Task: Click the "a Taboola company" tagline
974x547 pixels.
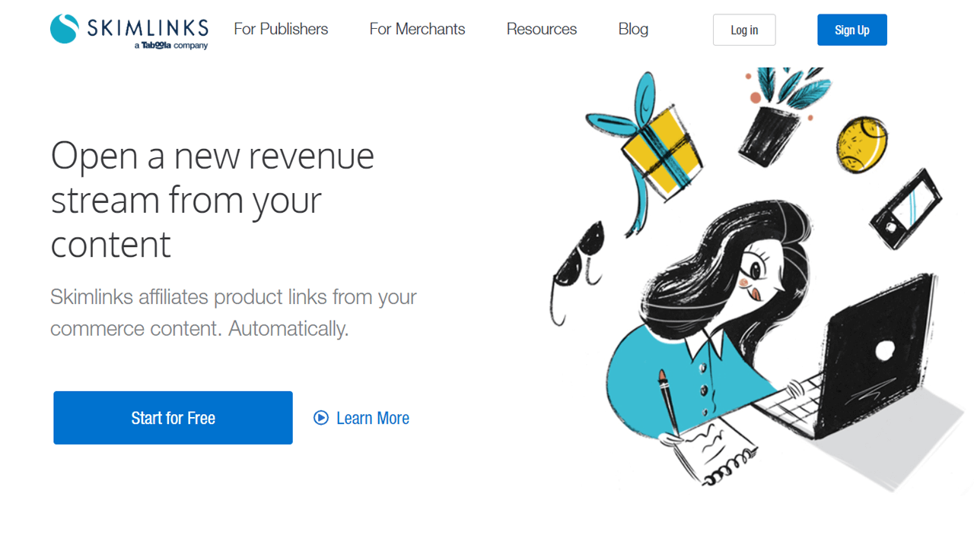Action: (170, 46)
